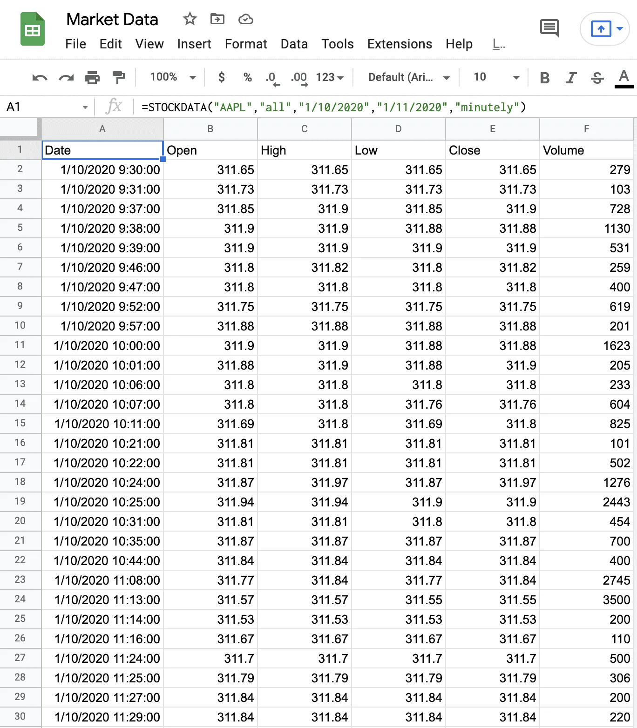Select the Paint format tool
The image size is (637, 728).
click(119, 77)
